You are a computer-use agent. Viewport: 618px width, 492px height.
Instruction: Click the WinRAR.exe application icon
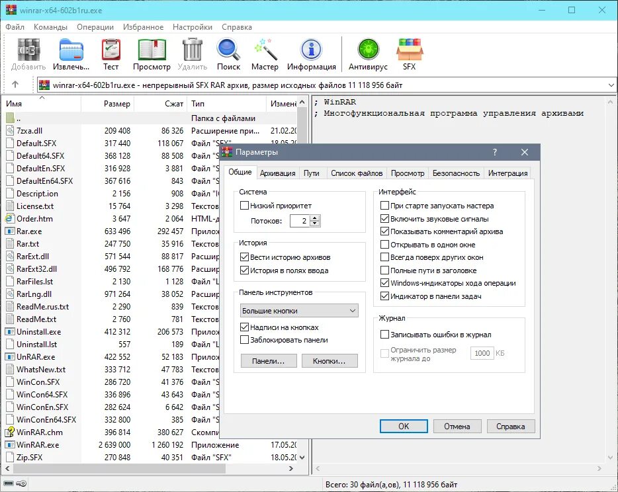pos(10,445)
